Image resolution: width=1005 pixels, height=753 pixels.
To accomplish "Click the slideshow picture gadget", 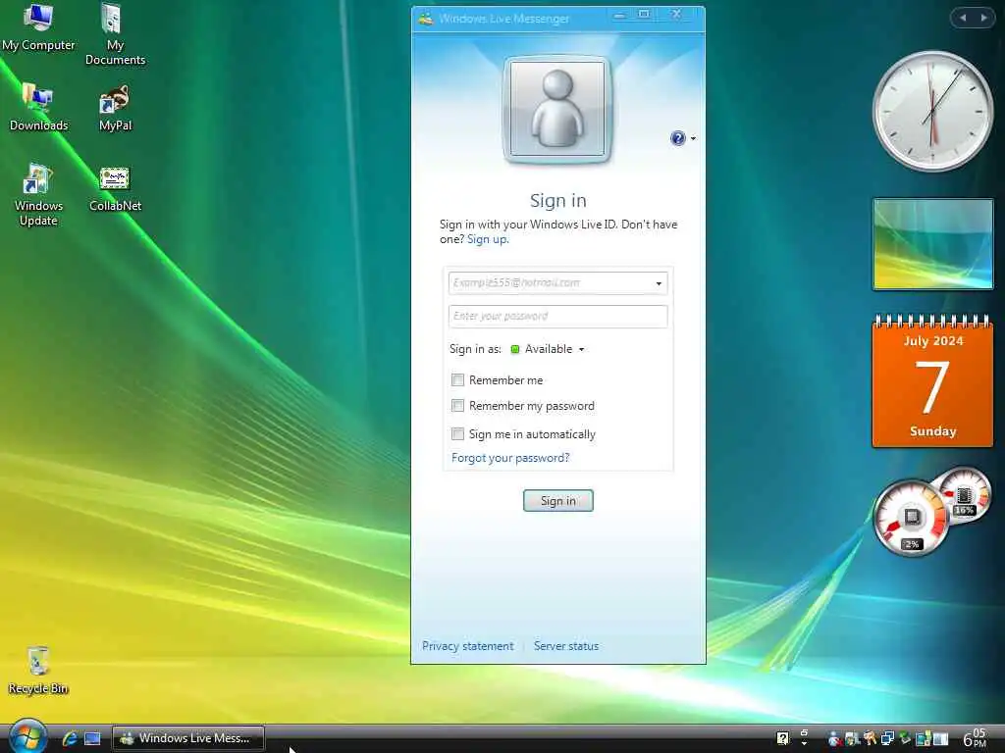I will click(932, 244).
